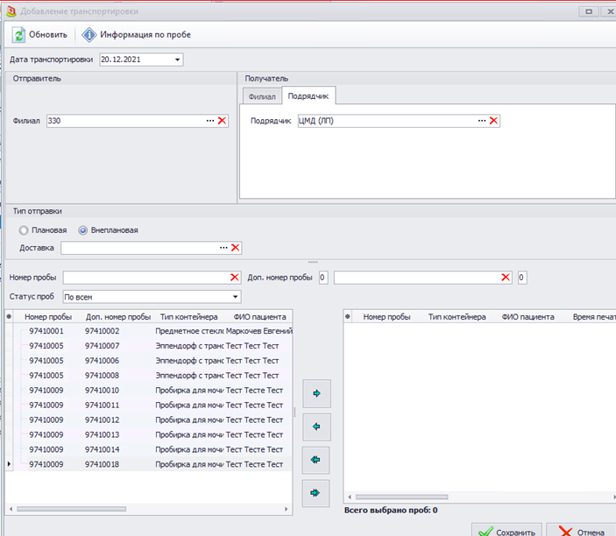Screen dimensions: 616x536
Task: Select the Внеплановая radio button
Action: [x=83, y=230]
